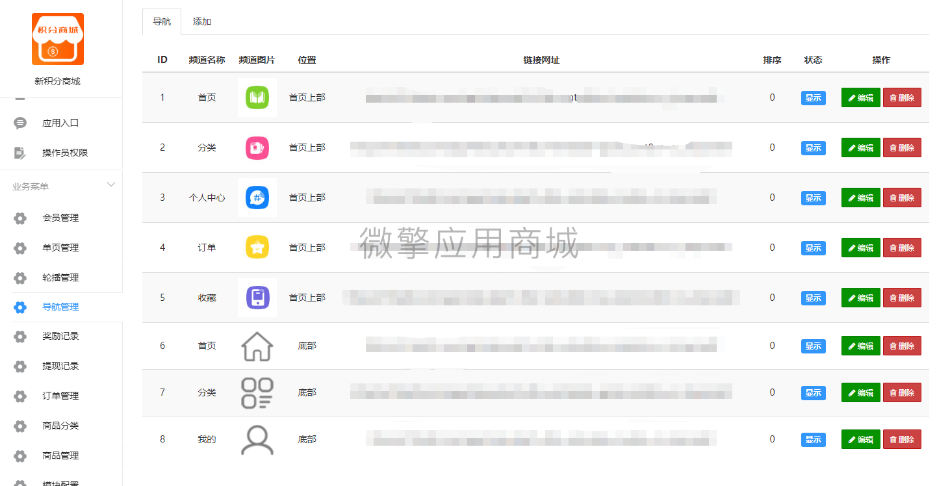Viewport: 937px width, 486px height.
Task: Open purple phone channel image in row 5
Action: pyautogui.click(x=257, y=298)
